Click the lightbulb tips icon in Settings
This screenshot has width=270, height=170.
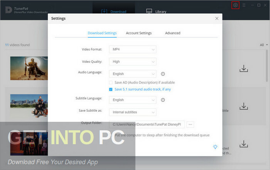pyautogui.click(x=215, y=147)
